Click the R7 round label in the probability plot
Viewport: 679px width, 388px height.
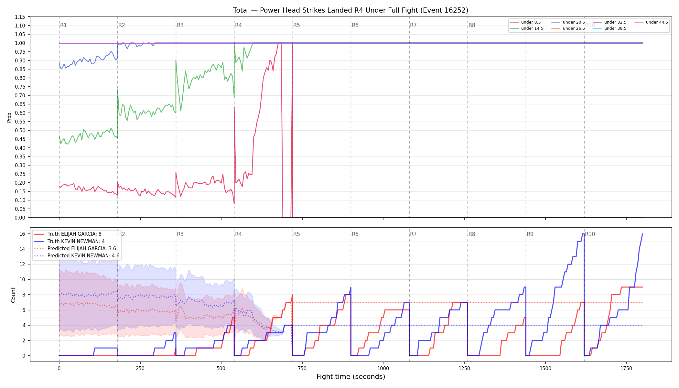413,25
